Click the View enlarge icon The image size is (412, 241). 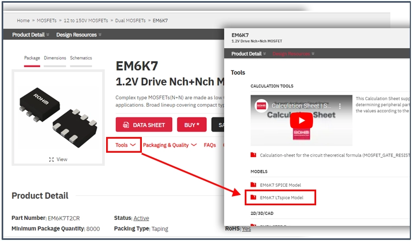pos(51,160)
